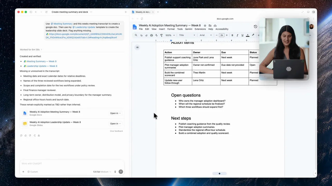
Task: Open the zoom level 100% dropdown
Action: pyautogui.click(x=170, y=35)
